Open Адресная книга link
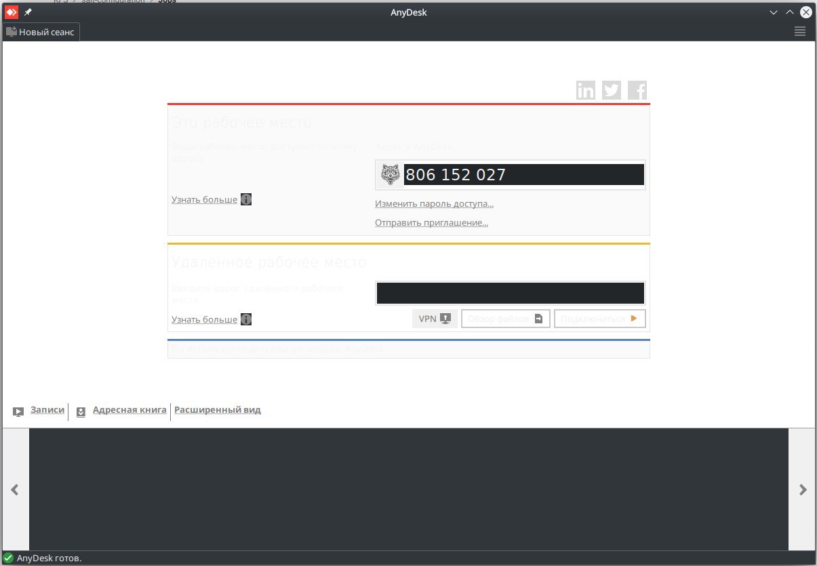Viewport: 817px width, 566px height. (129, 410)
